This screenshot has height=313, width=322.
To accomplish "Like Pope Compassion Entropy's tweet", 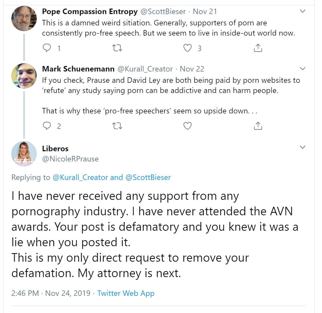I will (188, 48).
